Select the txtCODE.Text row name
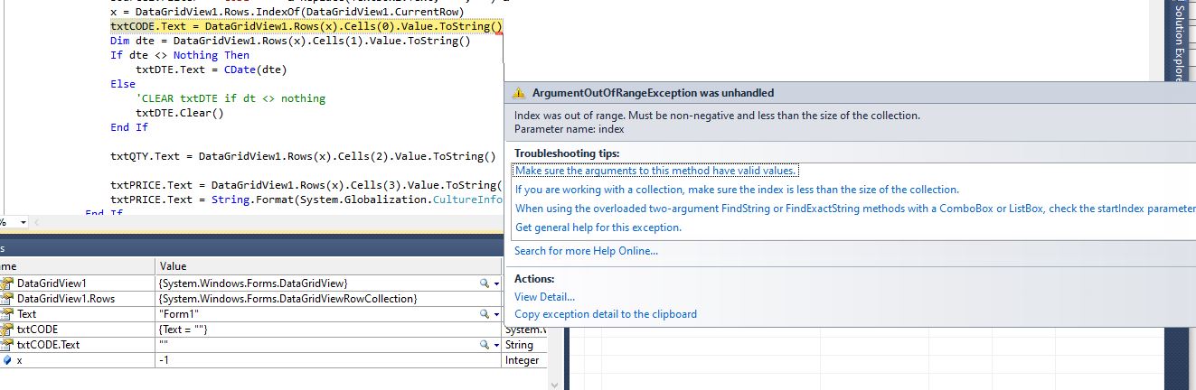The height and width of the screenshot is (390, 1196). [49, 345]
